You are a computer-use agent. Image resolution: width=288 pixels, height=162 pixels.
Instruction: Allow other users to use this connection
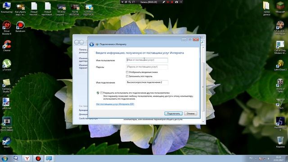click(x=102, y=93)
